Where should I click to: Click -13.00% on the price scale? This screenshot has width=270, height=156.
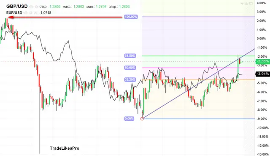click(x=262, y=154)
